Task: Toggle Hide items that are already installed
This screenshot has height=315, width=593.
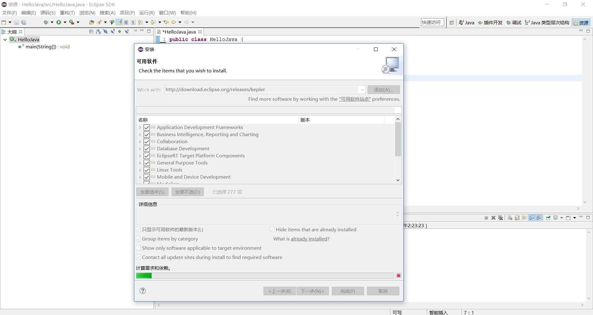Action: pos(272,229)
